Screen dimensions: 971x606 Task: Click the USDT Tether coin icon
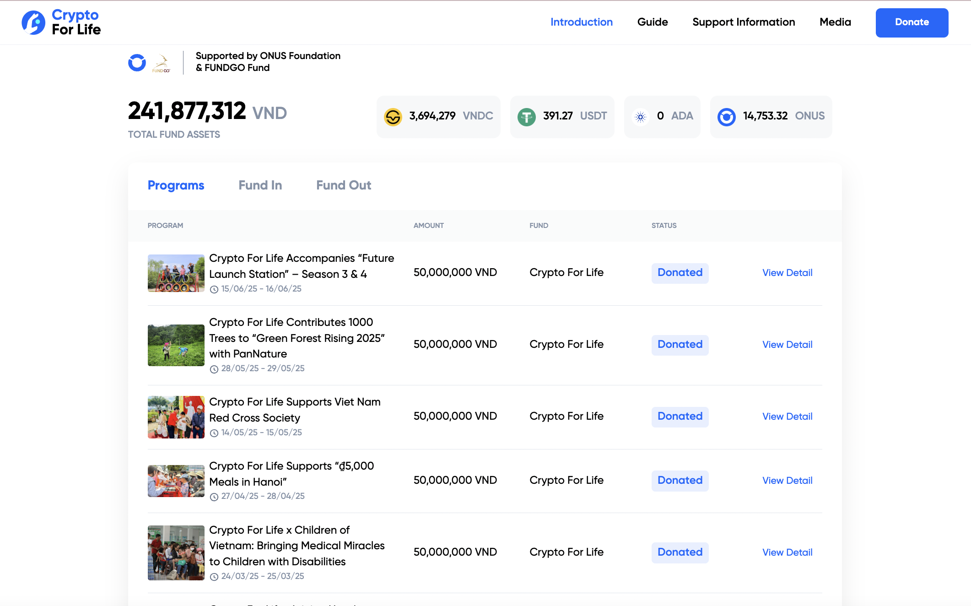tap(526, 117)
